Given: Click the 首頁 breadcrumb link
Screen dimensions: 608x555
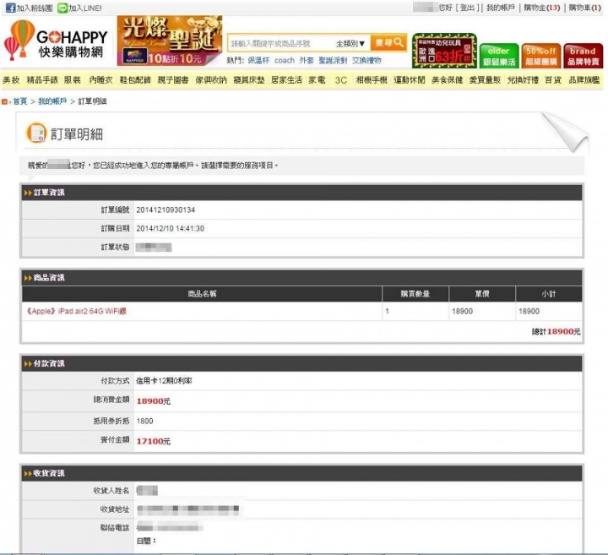Looking at the screenshot, I should (20, 101).
